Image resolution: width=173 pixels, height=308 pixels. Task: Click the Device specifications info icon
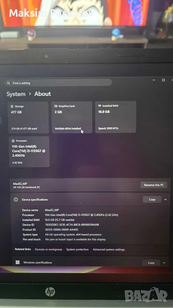[16, 200]
